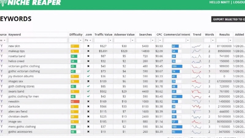The height and width of the screenshot is (138, 245).
Task: Click the .com checkmark for swans band
Action: 88,91
